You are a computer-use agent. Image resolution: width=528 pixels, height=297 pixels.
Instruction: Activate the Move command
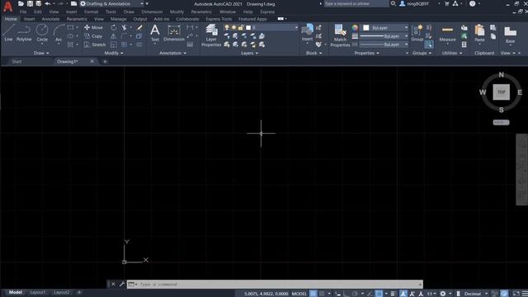coord(93,27)
